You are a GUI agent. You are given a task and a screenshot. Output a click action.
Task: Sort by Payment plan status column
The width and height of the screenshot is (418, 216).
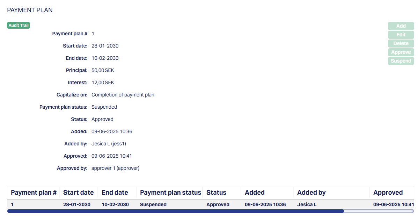170,193
